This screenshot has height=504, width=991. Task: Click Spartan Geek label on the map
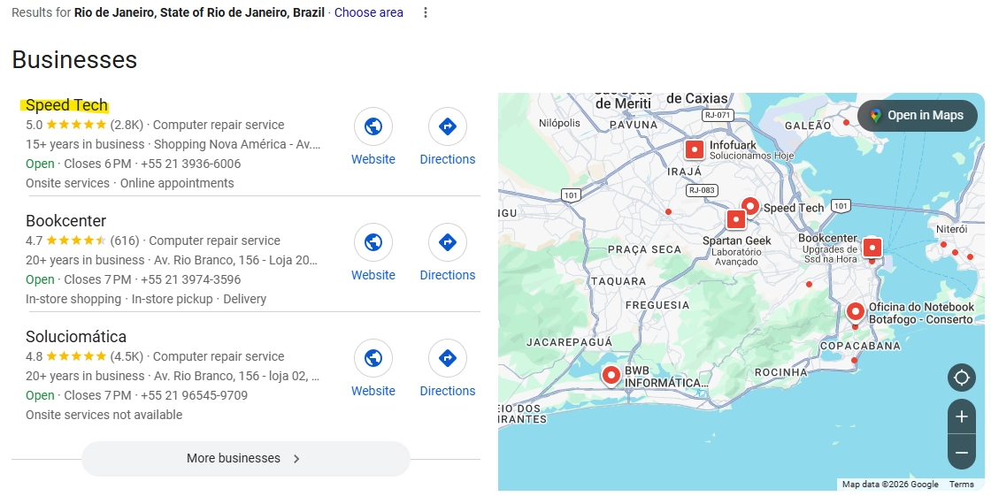(737, 241)
